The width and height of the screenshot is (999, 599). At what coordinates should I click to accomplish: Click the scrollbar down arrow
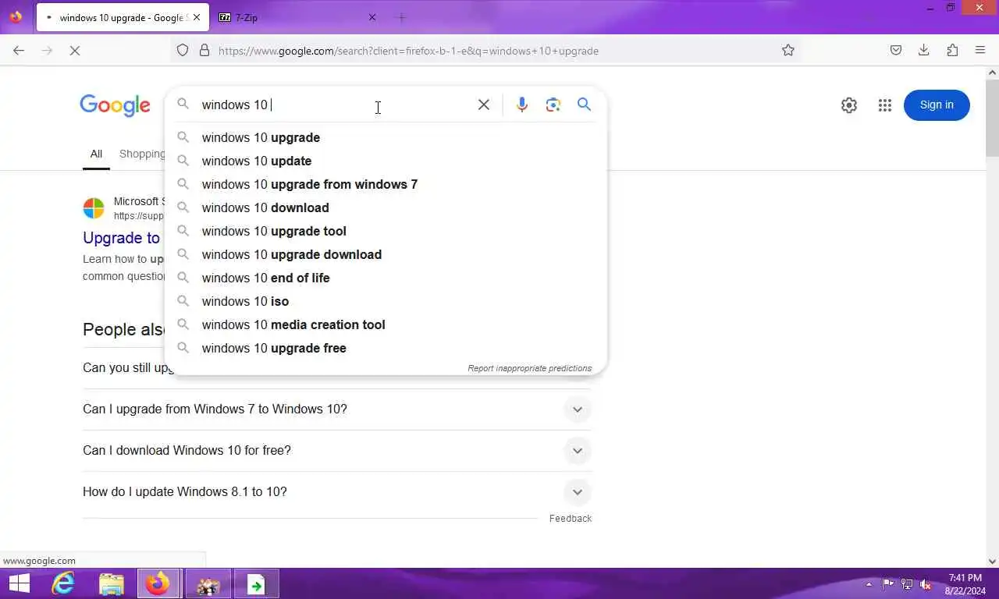point(992,561)
